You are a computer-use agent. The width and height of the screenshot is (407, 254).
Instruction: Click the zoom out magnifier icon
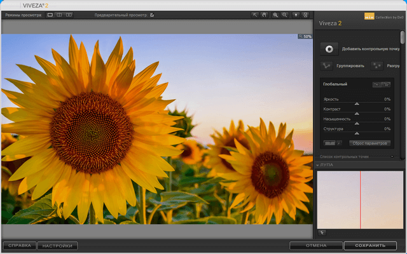coord(284,15)
